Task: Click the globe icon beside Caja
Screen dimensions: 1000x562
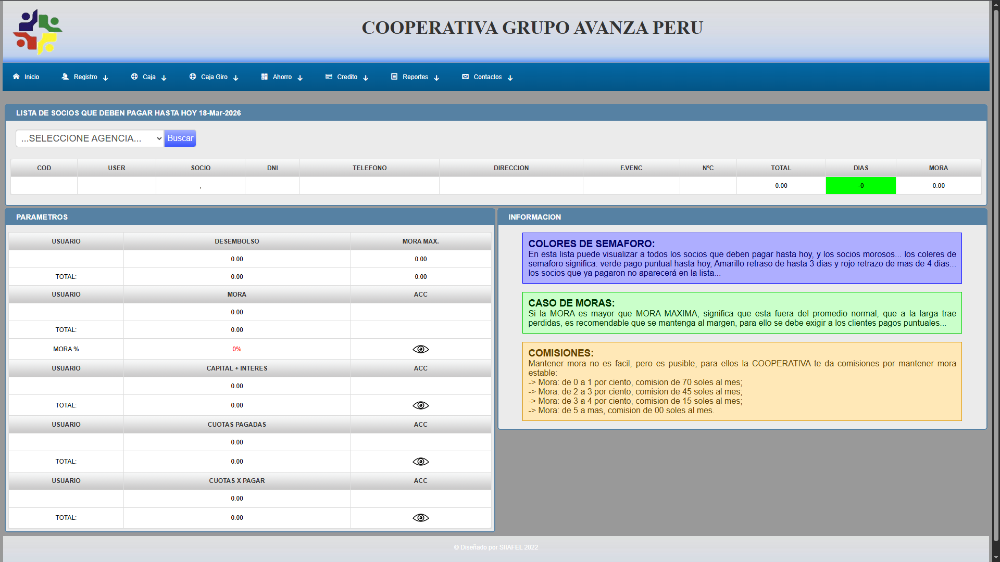Action: coord(134,76)
